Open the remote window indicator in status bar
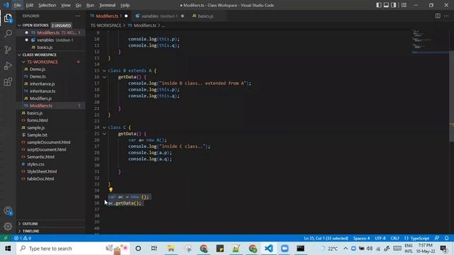Screen dimensions: 454x255 coord(6,238)
